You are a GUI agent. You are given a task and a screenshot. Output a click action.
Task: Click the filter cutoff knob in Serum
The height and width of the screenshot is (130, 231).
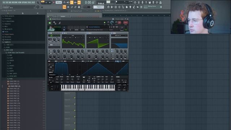(117, 51)
